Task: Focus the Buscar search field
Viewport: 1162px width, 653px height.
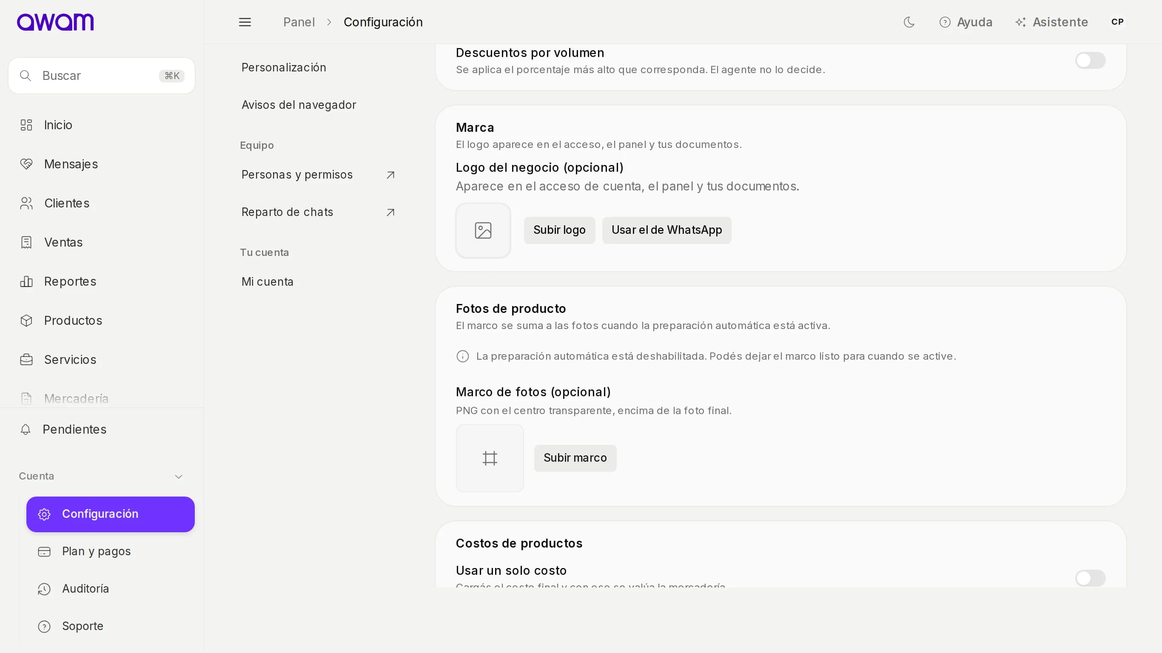Action: [102, 76]
